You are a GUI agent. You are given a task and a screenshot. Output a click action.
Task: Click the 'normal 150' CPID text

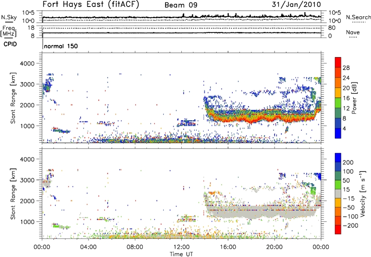61,46
